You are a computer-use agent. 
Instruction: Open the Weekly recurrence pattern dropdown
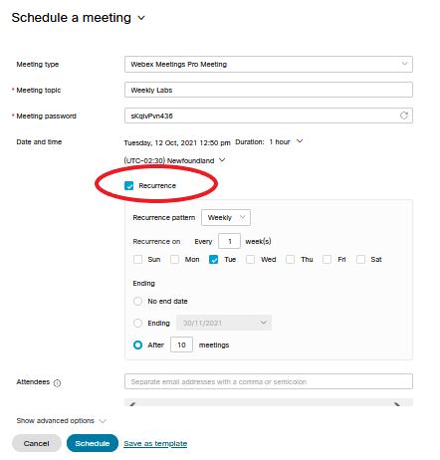tap(226, 218)
